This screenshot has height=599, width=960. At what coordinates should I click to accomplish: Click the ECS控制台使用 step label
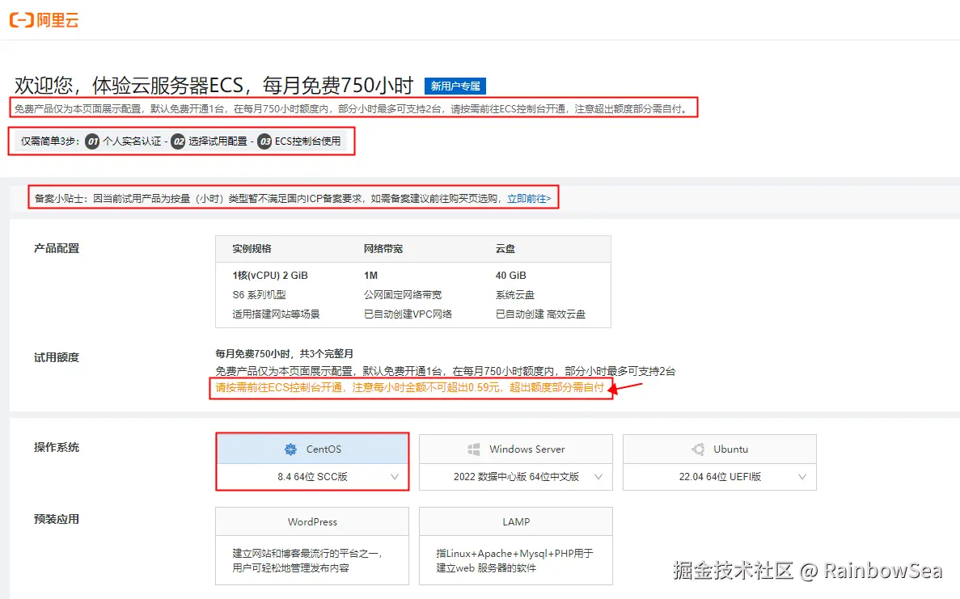tap(307, 141)
